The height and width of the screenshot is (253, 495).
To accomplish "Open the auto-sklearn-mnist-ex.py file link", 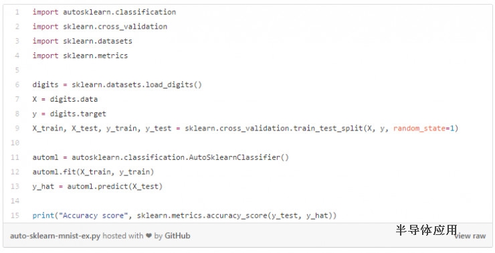I will (55, 236).
